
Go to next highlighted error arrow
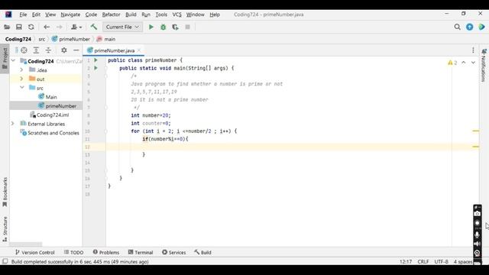473,63
